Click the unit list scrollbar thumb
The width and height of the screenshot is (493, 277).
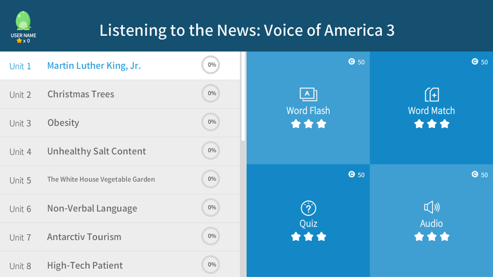pos(243,96)
